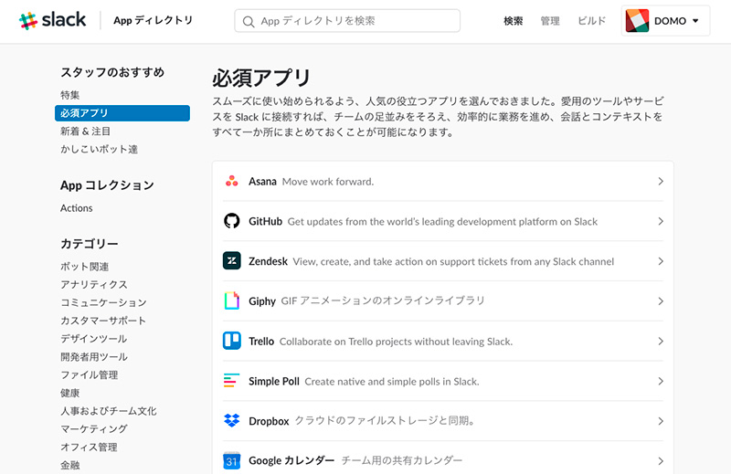Click the chevron on the Dropbox row
The width and height of the screenshot is (731, 474).
[x=660, y=421]
